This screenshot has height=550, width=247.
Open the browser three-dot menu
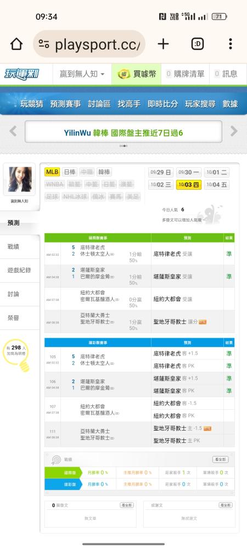tap(230, 44)
